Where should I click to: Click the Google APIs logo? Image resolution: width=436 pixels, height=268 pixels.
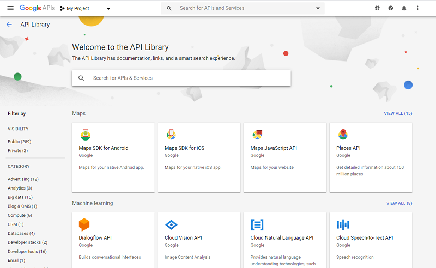tap(37, 8)
